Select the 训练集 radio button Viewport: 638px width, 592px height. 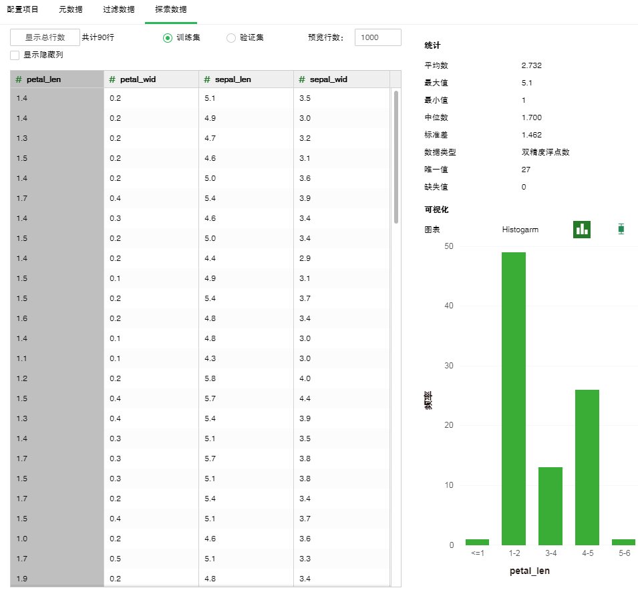168,38
